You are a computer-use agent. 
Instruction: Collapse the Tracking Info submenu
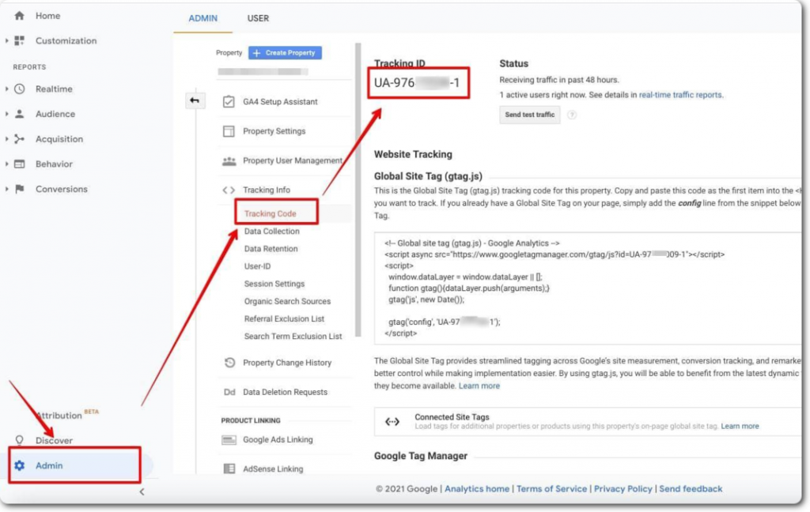[x=229, y=190]
